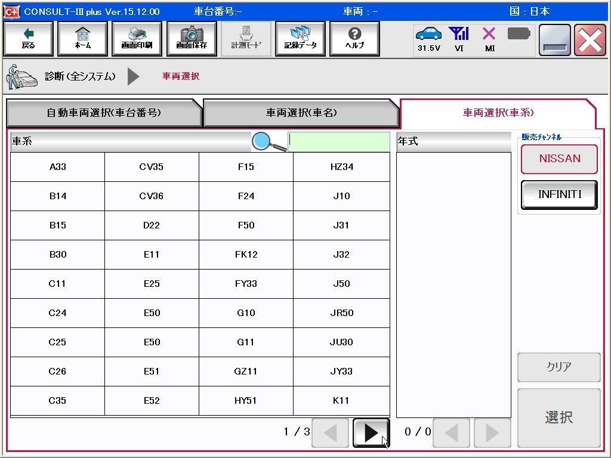This screenshot has width=611, height=458.
Task: Click the 戻る (back) navigation icon
Action: point(28,38)
